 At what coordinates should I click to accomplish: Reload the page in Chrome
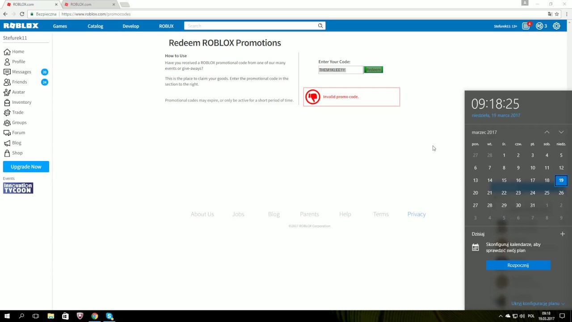point(22,14)
